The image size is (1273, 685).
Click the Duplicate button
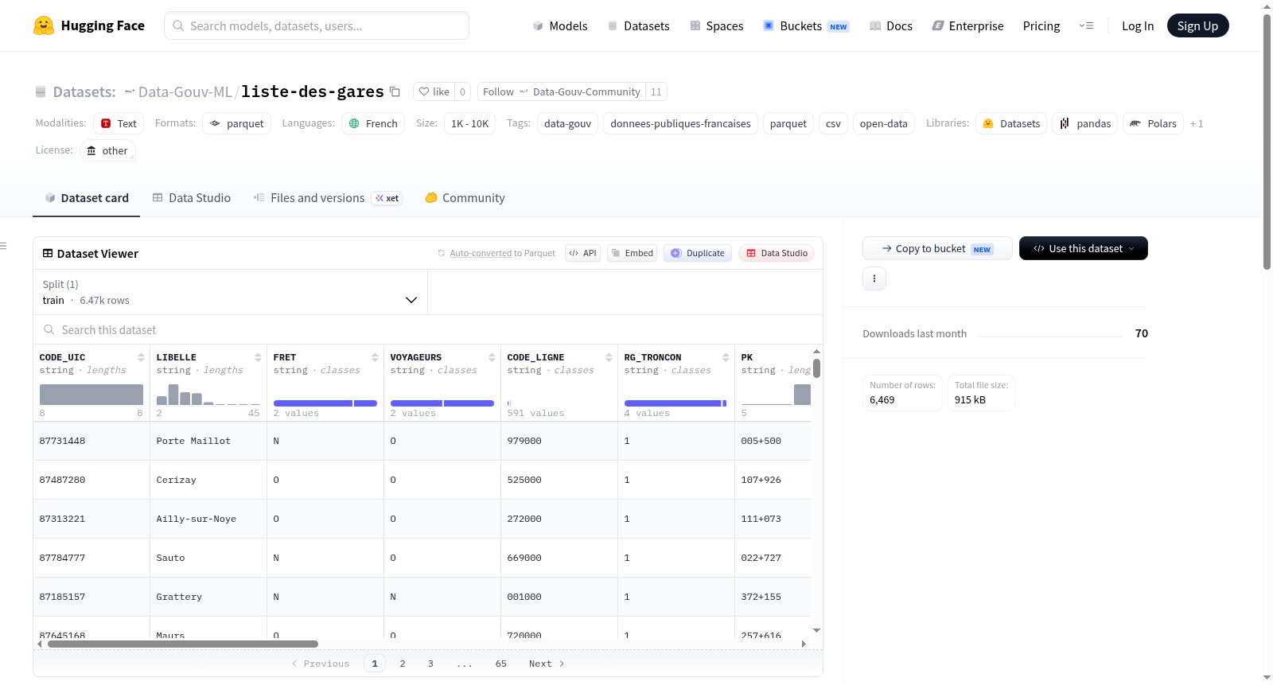[698, 253]
